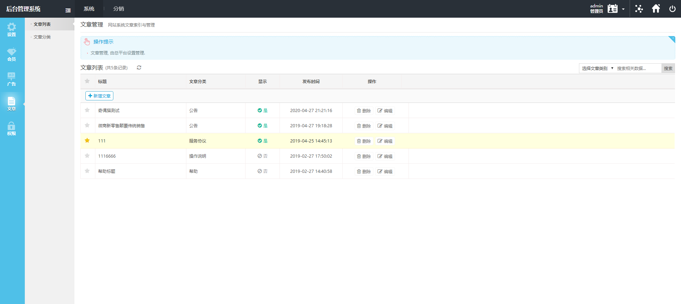Click the 搜索 search button
Screen dimensions: 681x304
click(668, 68)
